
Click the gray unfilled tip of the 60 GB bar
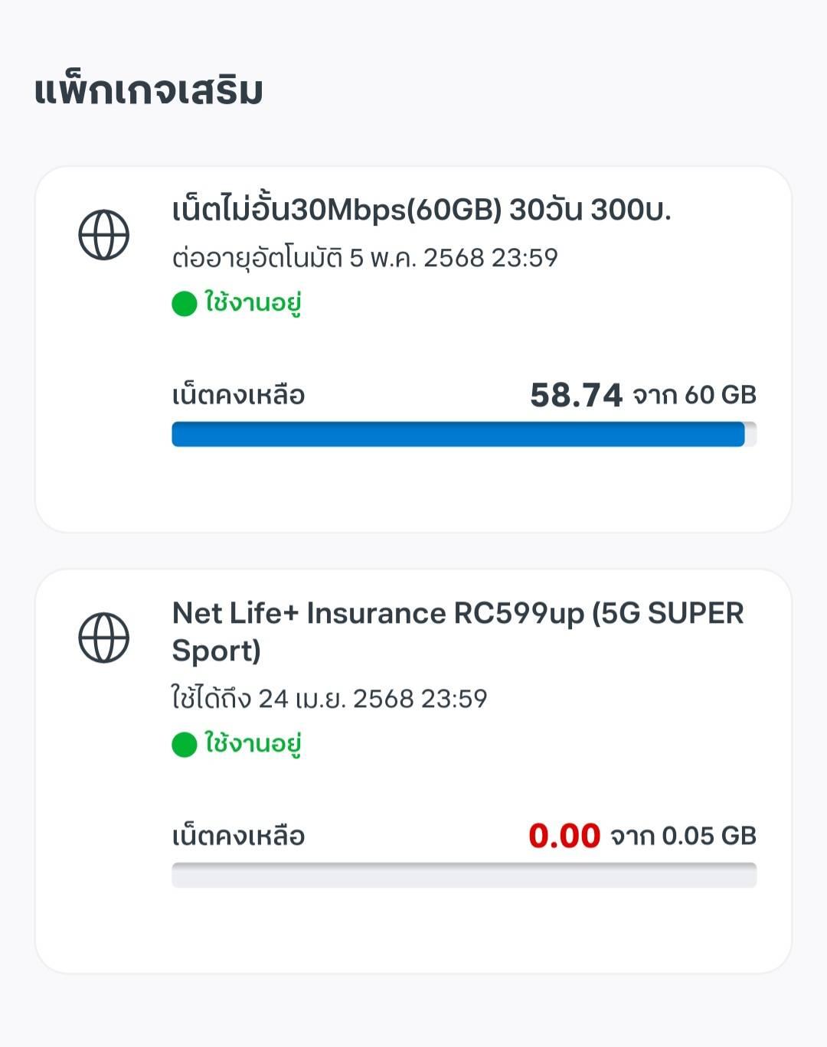[751, 434]
